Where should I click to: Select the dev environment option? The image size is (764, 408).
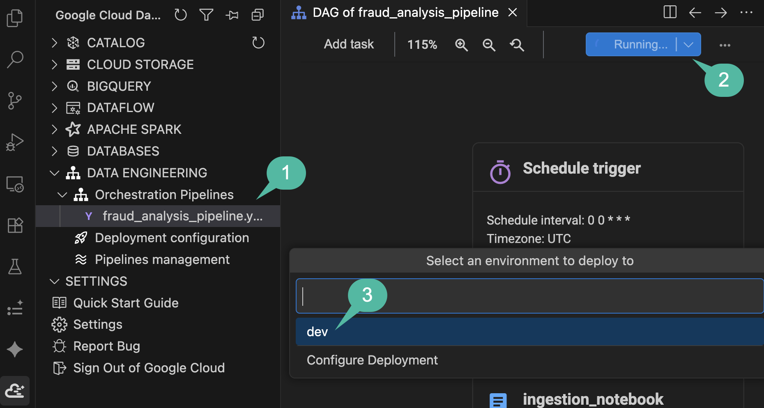(x=530, y=332)
